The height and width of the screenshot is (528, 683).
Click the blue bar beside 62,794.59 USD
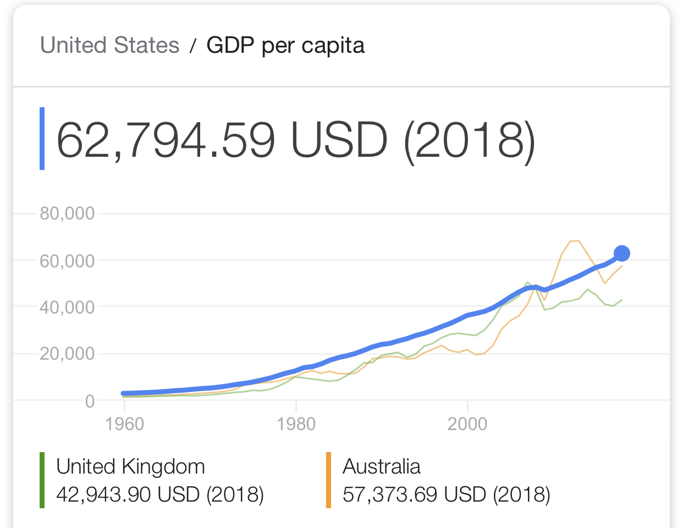pos(42,139)
